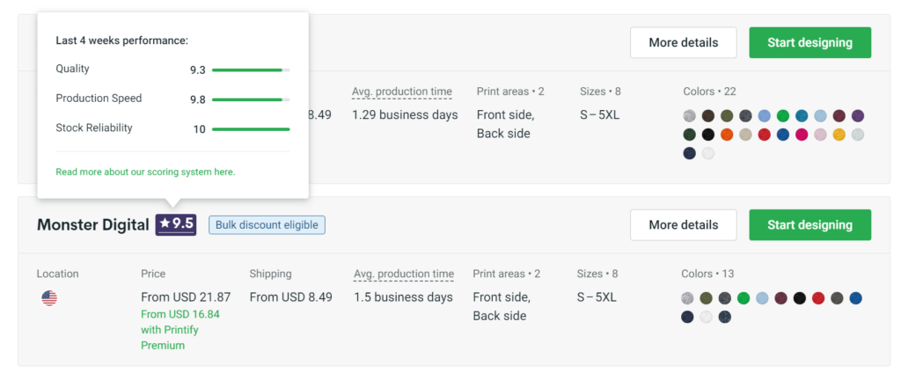Pick the heather gray swatch in the 22-color list
Image resolution: width=901 pixels, height=373 pixels.
coord(690,115)
